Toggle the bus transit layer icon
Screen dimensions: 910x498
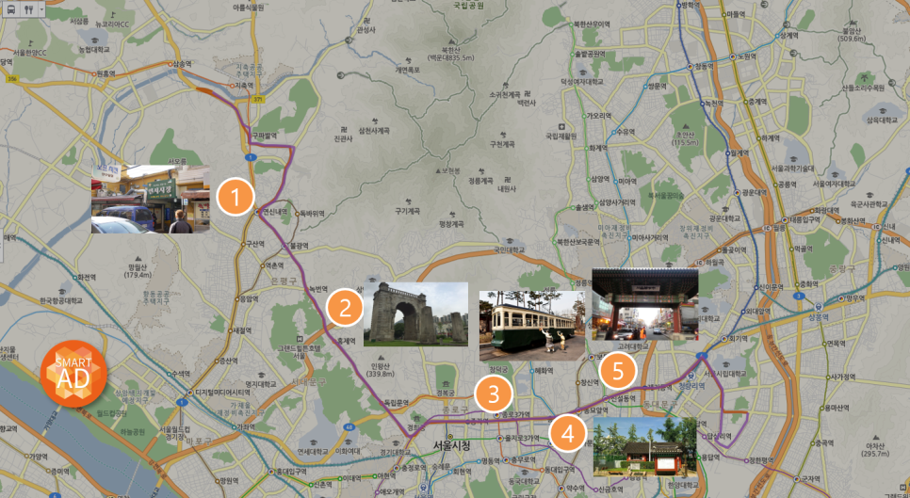click(x=11, y=9)
